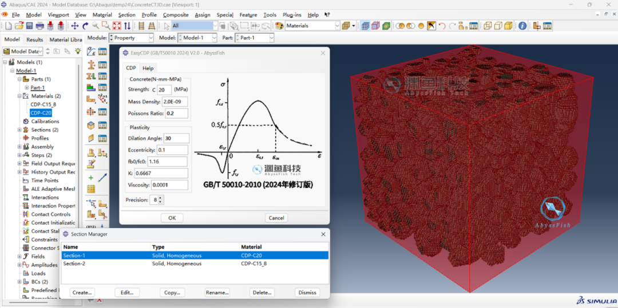This screenshot has height=308, width=618.
Task: Click the Open file folder icon
Action: (x=19, y=26)
